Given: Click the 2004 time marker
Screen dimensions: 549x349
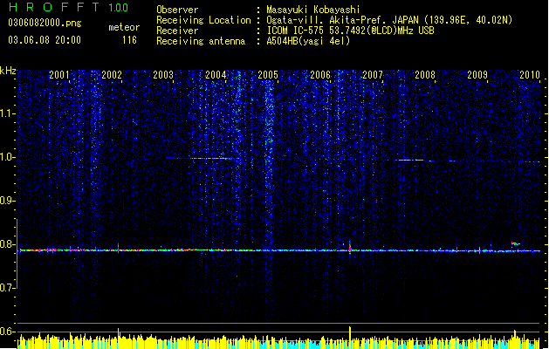Looking at the screenshot, I should 216,75.
